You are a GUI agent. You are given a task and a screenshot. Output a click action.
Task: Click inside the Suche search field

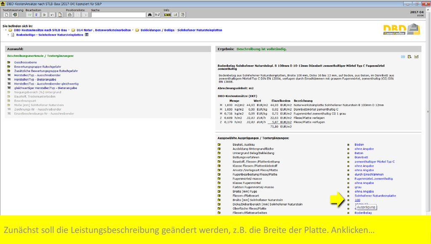118,15
